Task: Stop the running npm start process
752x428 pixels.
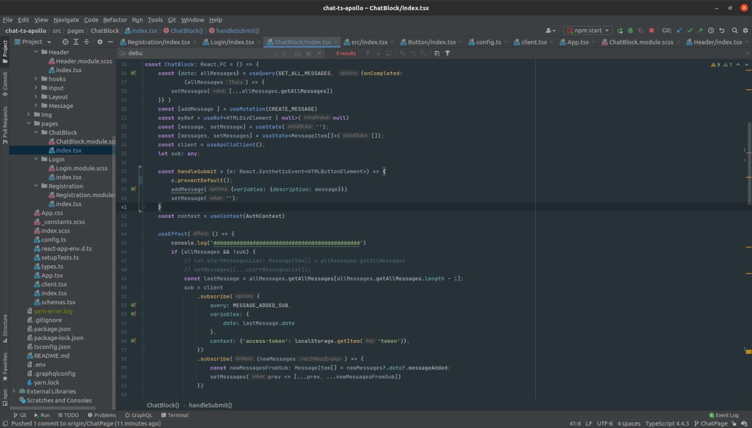Action: (x=652, y=31)
